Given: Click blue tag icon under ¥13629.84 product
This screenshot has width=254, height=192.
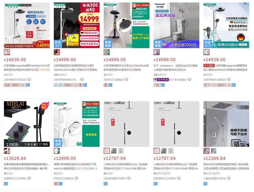Looking at the screenshot, I should (6, 184).
